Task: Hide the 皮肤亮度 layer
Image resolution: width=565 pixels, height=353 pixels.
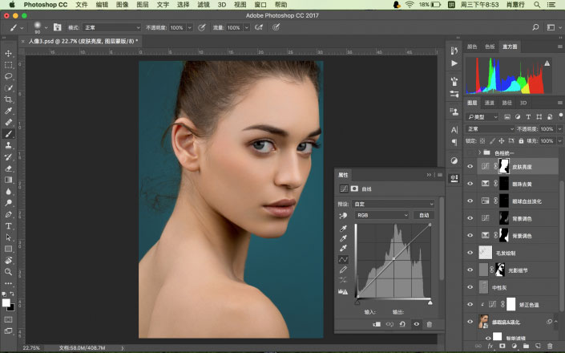Action: coord(470,167)
